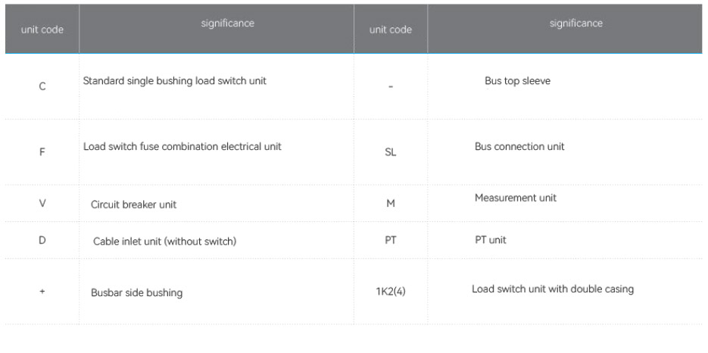708x353 pixels.
Task: Select the 'Bus top sleeve' text
Action: pyautogui.click(x=517, y=81)
